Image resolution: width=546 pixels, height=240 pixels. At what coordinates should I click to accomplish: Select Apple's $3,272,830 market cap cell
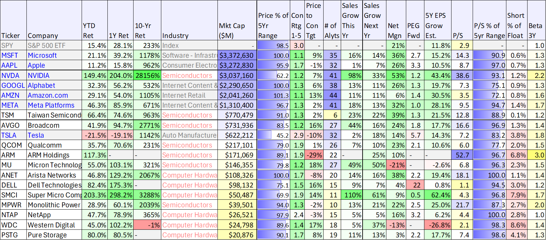coord(237,65)
